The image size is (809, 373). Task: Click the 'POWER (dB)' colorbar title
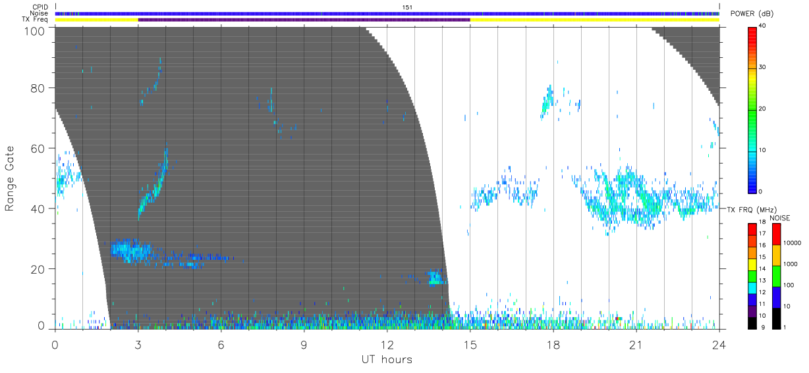pos(752,14)
